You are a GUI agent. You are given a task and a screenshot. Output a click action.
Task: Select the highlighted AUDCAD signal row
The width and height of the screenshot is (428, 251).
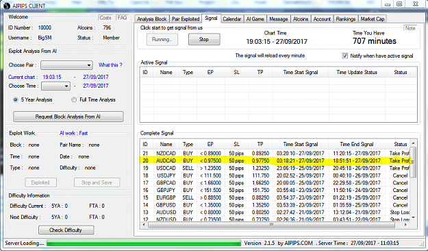(x=275, y=160)
